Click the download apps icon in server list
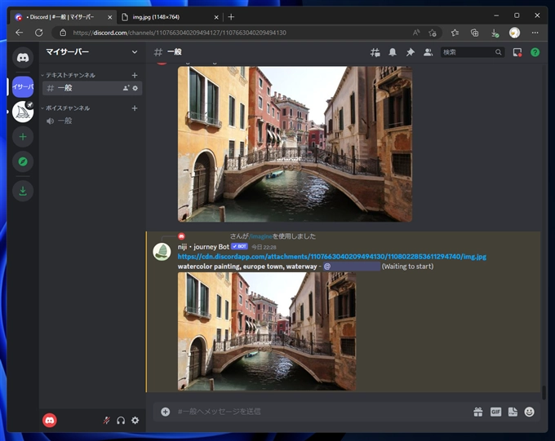 pos(23,191)
